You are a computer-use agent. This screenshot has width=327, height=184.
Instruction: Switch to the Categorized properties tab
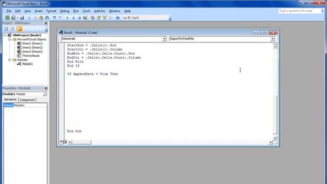[x=27, y=100]
